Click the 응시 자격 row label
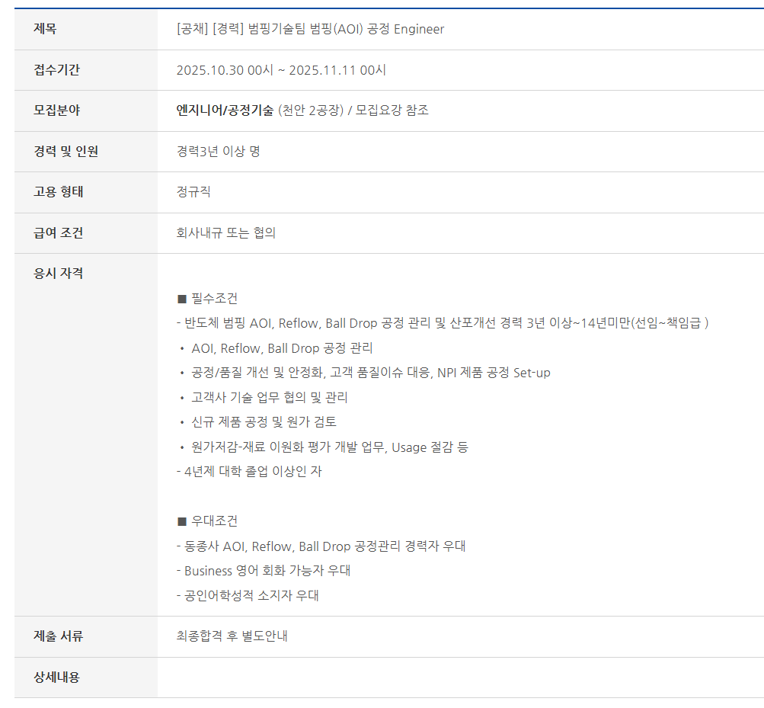Screen dimensions: 764x708 click(x=59, y=274)
